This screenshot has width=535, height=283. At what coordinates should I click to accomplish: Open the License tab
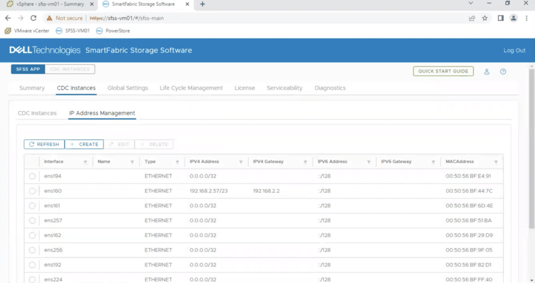pyautogui.click(x=245, y=88)
